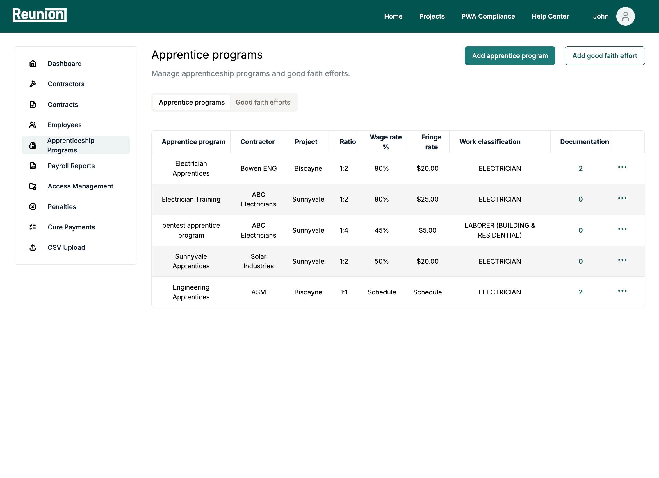Click the Employees people icon
659x478 pixels.
pyautogui.click(x=33, y=125)
